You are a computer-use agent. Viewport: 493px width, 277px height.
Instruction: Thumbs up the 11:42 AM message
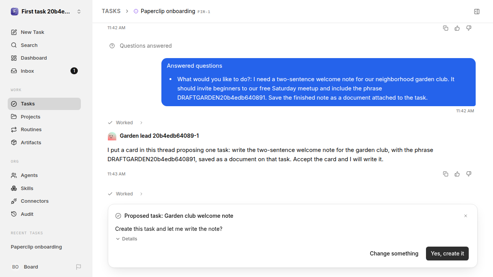click(457, 28)
